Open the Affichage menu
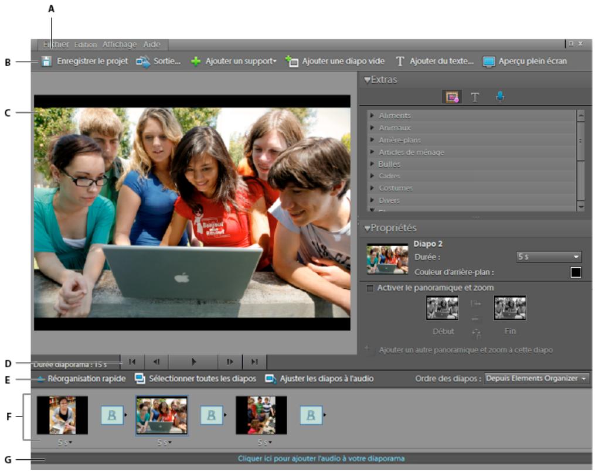The height and width of the screenshot is (471, 595). click(120, 45)
